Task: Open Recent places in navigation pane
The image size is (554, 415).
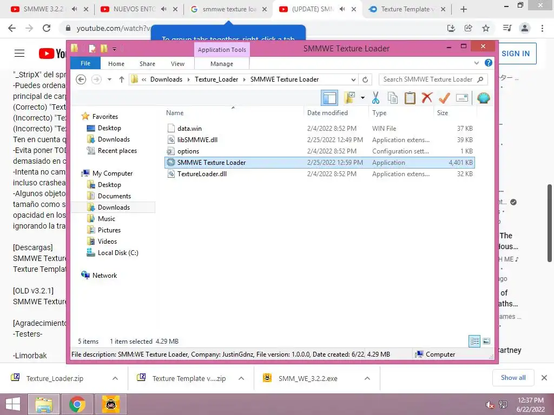Action: point(117,150)
